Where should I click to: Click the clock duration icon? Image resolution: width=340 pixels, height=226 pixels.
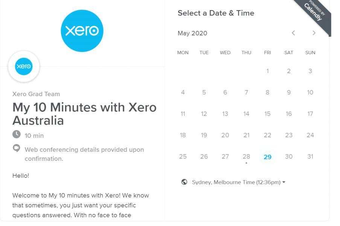pos(17,134)
